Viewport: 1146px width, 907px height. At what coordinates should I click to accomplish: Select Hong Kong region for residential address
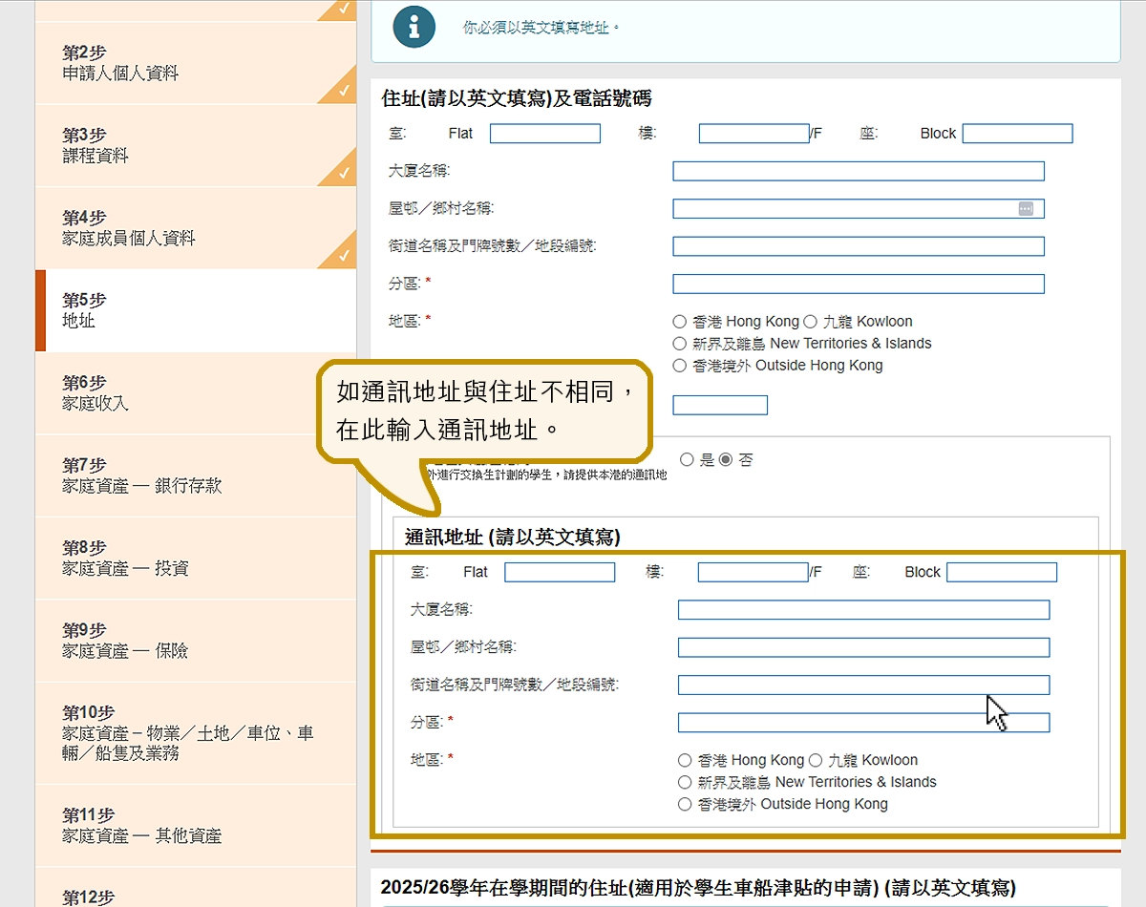pyautogui.click(x=680, y=322)
